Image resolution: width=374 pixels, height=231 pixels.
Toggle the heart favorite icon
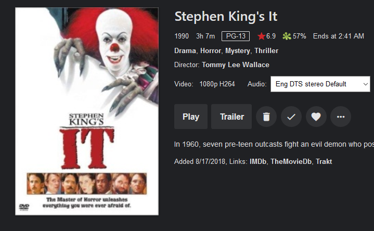coord(316,117)
